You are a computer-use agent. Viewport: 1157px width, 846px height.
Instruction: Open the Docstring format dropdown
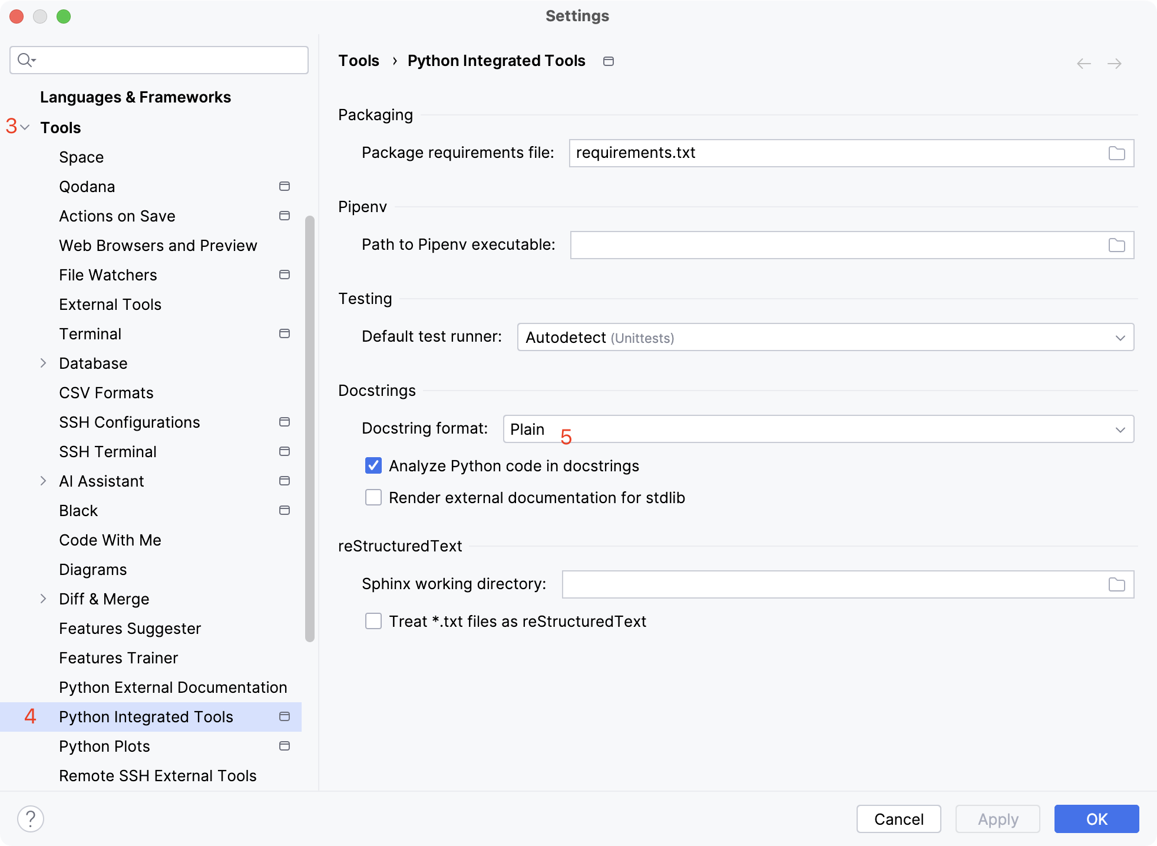point(818,429)
